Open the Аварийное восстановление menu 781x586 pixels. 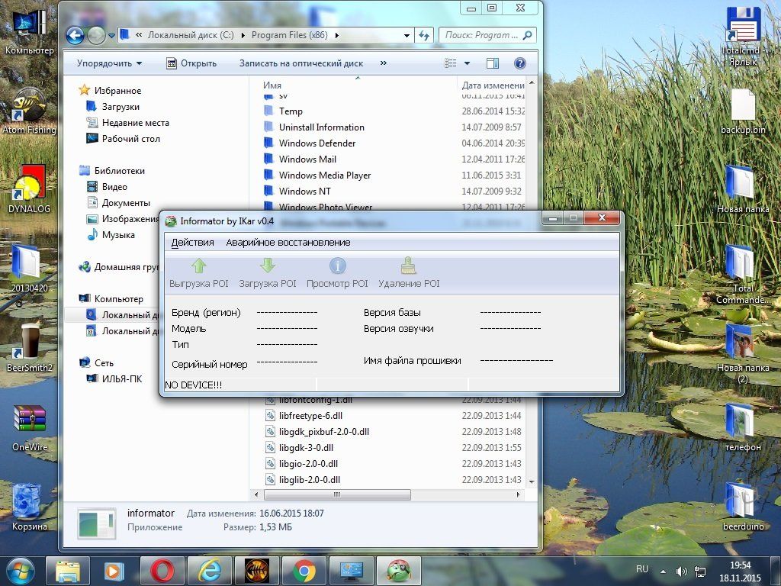[x=288, y=243]
